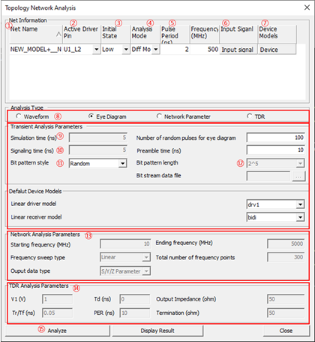Select the Eye Diagram radio button
The height and width of the screenshot is (342, 315).
[91, 117]
